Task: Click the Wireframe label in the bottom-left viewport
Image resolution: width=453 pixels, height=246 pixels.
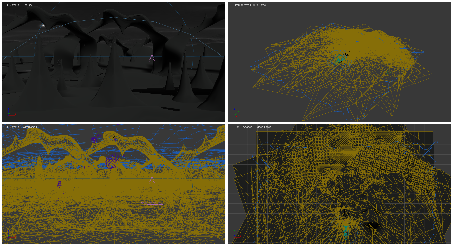Action: pyautogui.click(x=29, y=127)
